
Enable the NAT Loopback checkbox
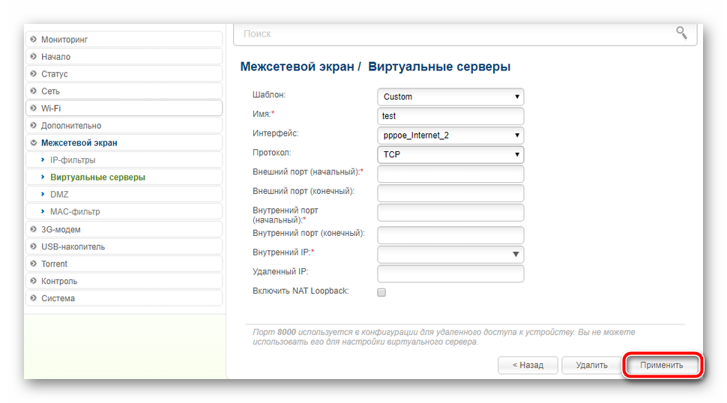[x=381, y=292]
